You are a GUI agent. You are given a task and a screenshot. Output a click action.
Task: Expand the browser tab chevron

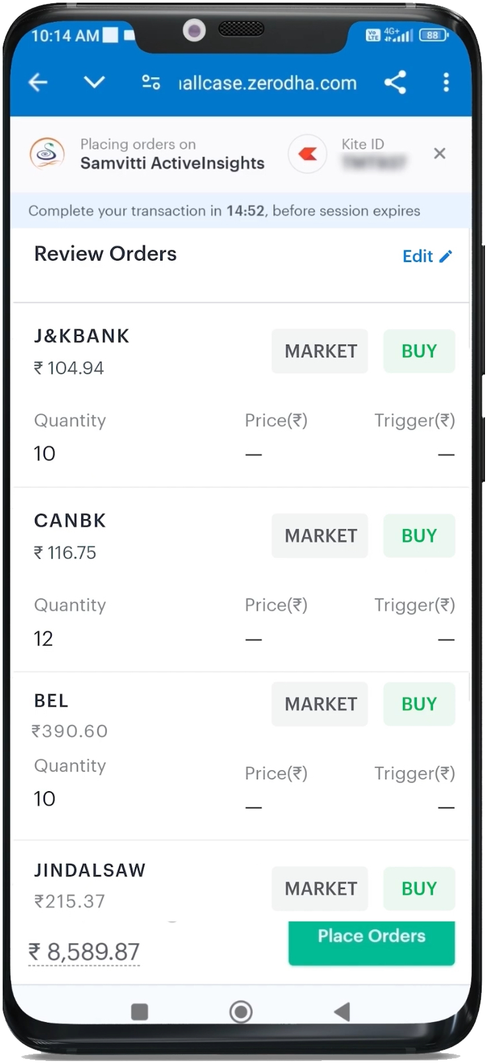[x=94, y=82]
